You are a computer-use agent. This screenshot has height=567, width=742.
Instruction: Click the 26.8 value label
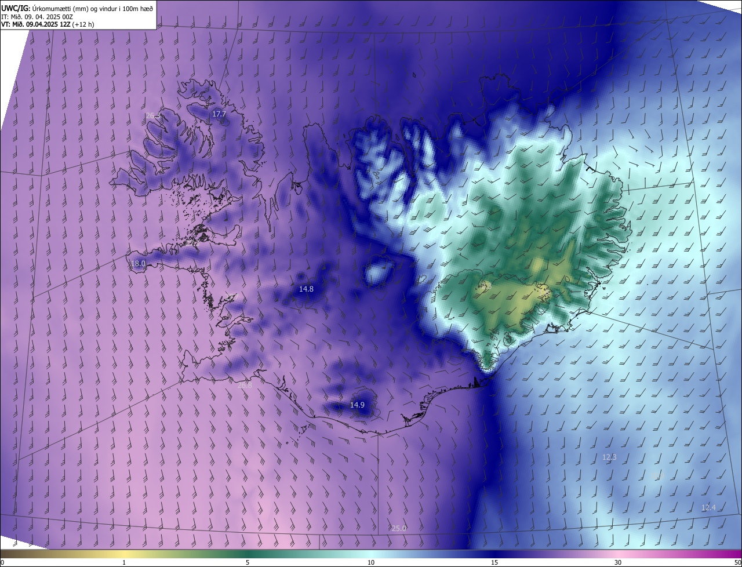click(245, 385)
